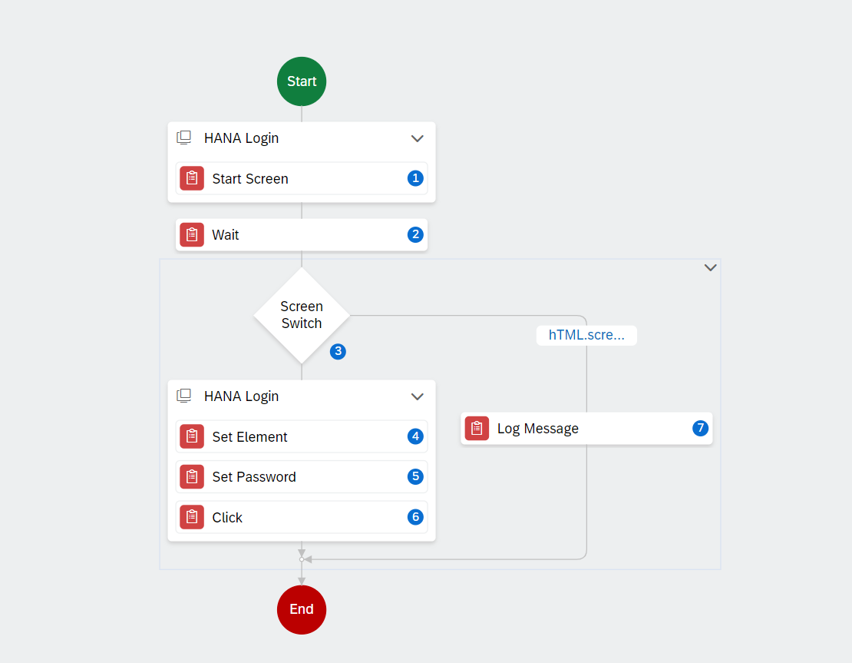Open the hTML.scre... condition label
Viewport: 852px width, 663px height.
[586, 335]
